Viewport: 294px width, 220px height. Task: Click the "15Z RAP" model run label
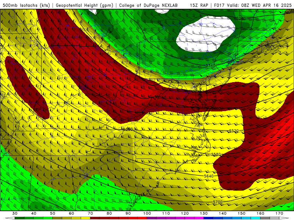(199, 5)
